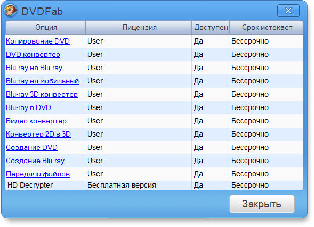Open the Blu-ray в DVD link
Viewport: 314px width, 227px height.
[28, 107]
